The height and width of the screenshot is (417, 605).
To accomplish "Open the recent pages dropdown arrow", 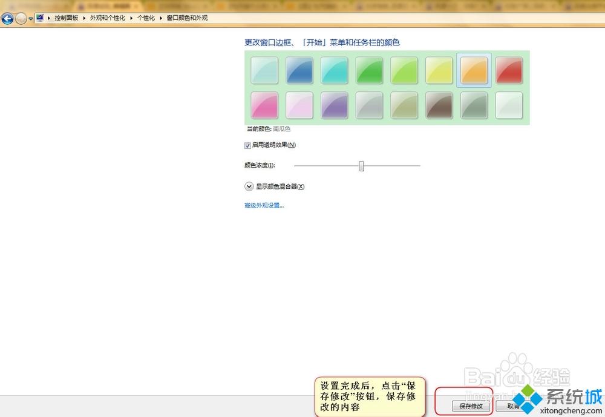I will coord(30,19).
